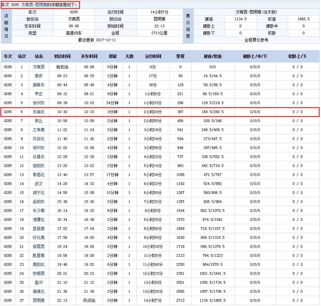
Task: Click the 曲靖北 station link
Action: coord(39,291)
